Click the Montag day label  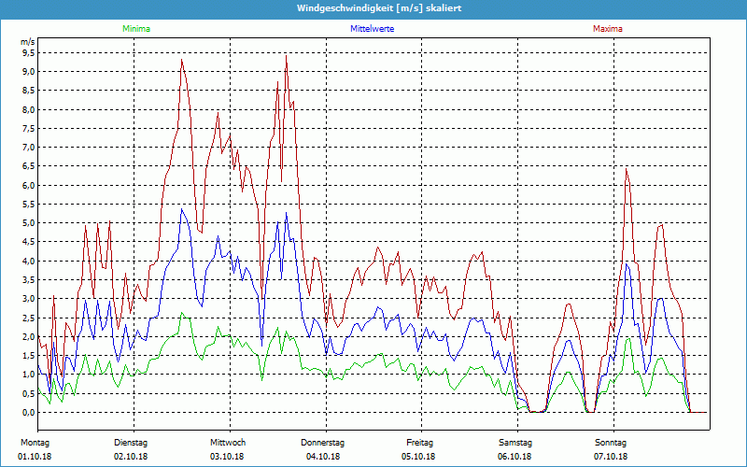35,443
